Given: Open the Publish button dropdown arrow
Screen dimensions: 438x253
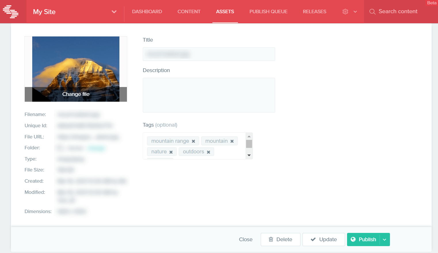Looking at the screenshot, I should 385,240.
